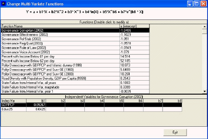
Task: Select Percent with Income Below $1 per day
Action: 60,56
